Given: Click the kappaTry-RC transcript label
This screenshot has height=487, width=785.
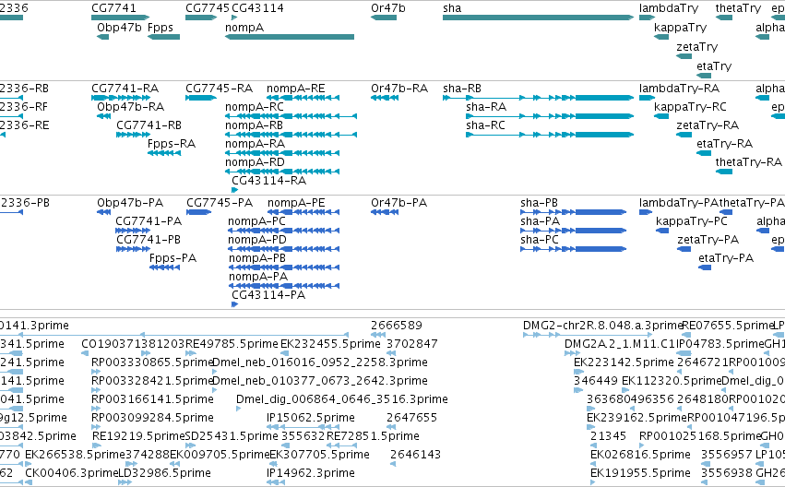Looking at the screenshot, I should point(690,107).
